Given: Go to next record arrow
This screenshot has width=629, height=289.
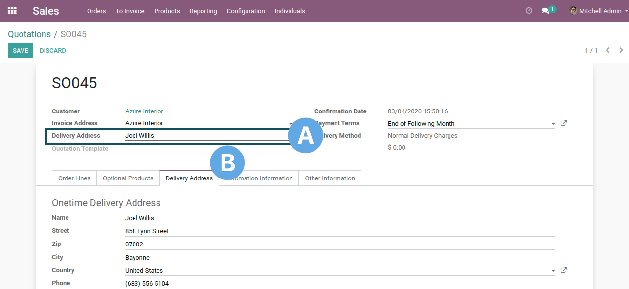Looking at the screenshot, I should [621, 50].
